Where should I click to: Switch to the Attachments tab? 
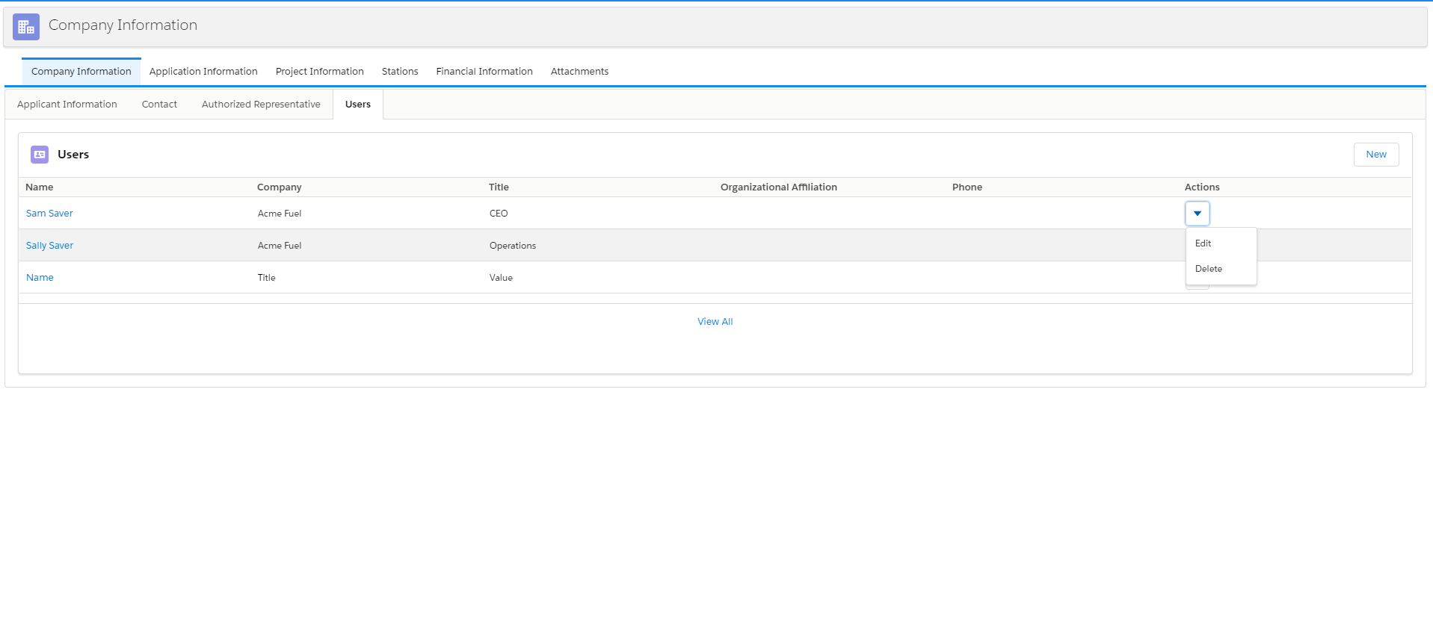[x=579, y=72]
